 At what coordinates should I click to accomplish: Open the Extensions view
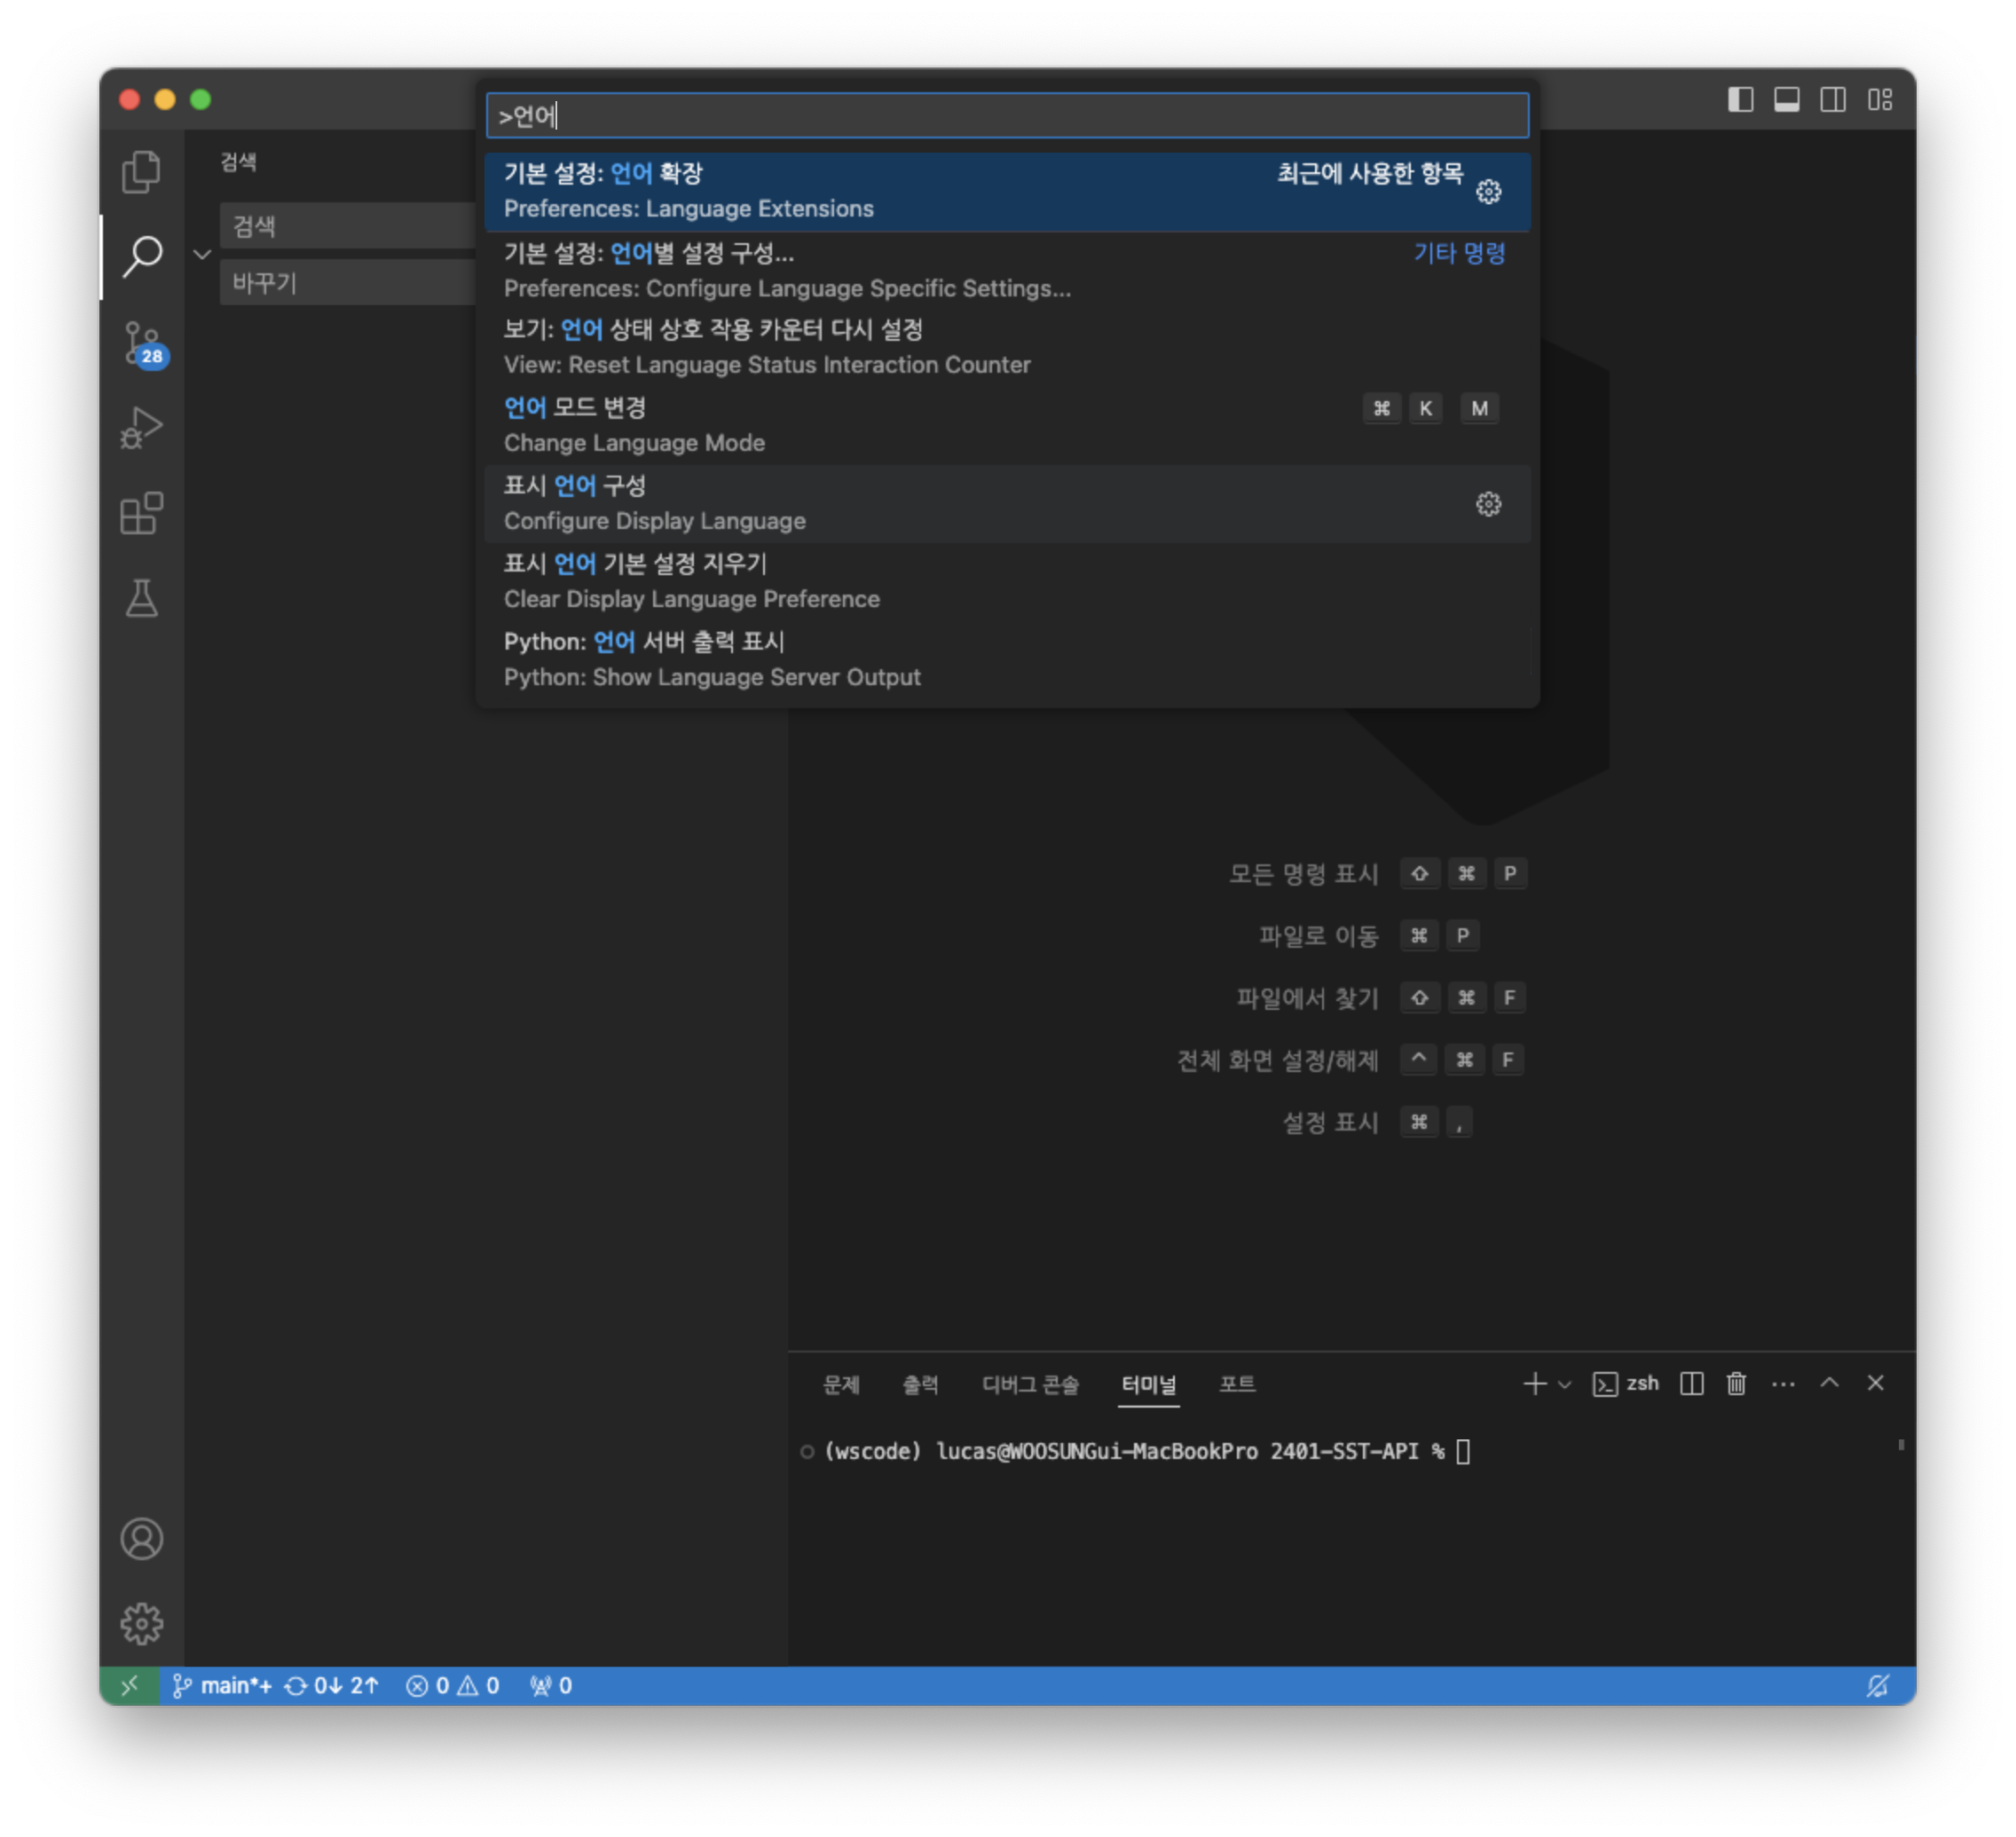click(141, 514)
